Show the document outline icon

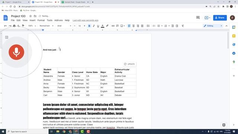(x=7, y=37)
